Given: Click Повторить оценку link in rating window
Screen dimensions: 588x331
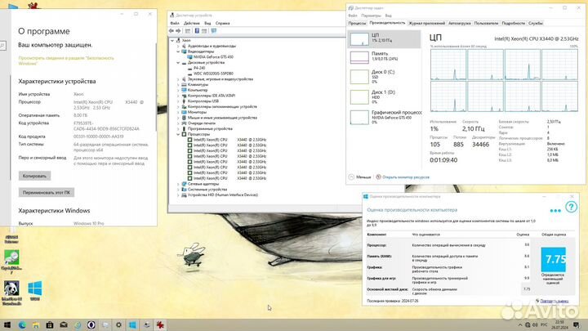Looking at the screenshot, I should coord(554,301).
